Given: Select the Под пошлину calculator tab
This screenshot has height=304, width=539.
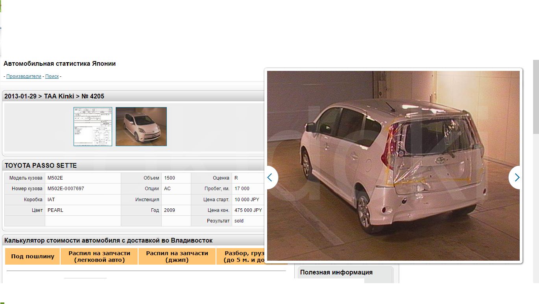Looking at the screenshot, I should tap(33, 256).
